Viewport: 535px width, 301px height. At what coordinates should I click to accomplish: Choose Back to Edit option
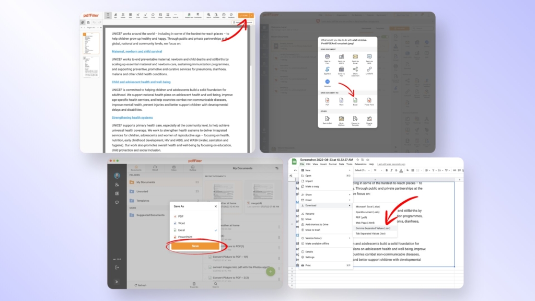[327, 120]
